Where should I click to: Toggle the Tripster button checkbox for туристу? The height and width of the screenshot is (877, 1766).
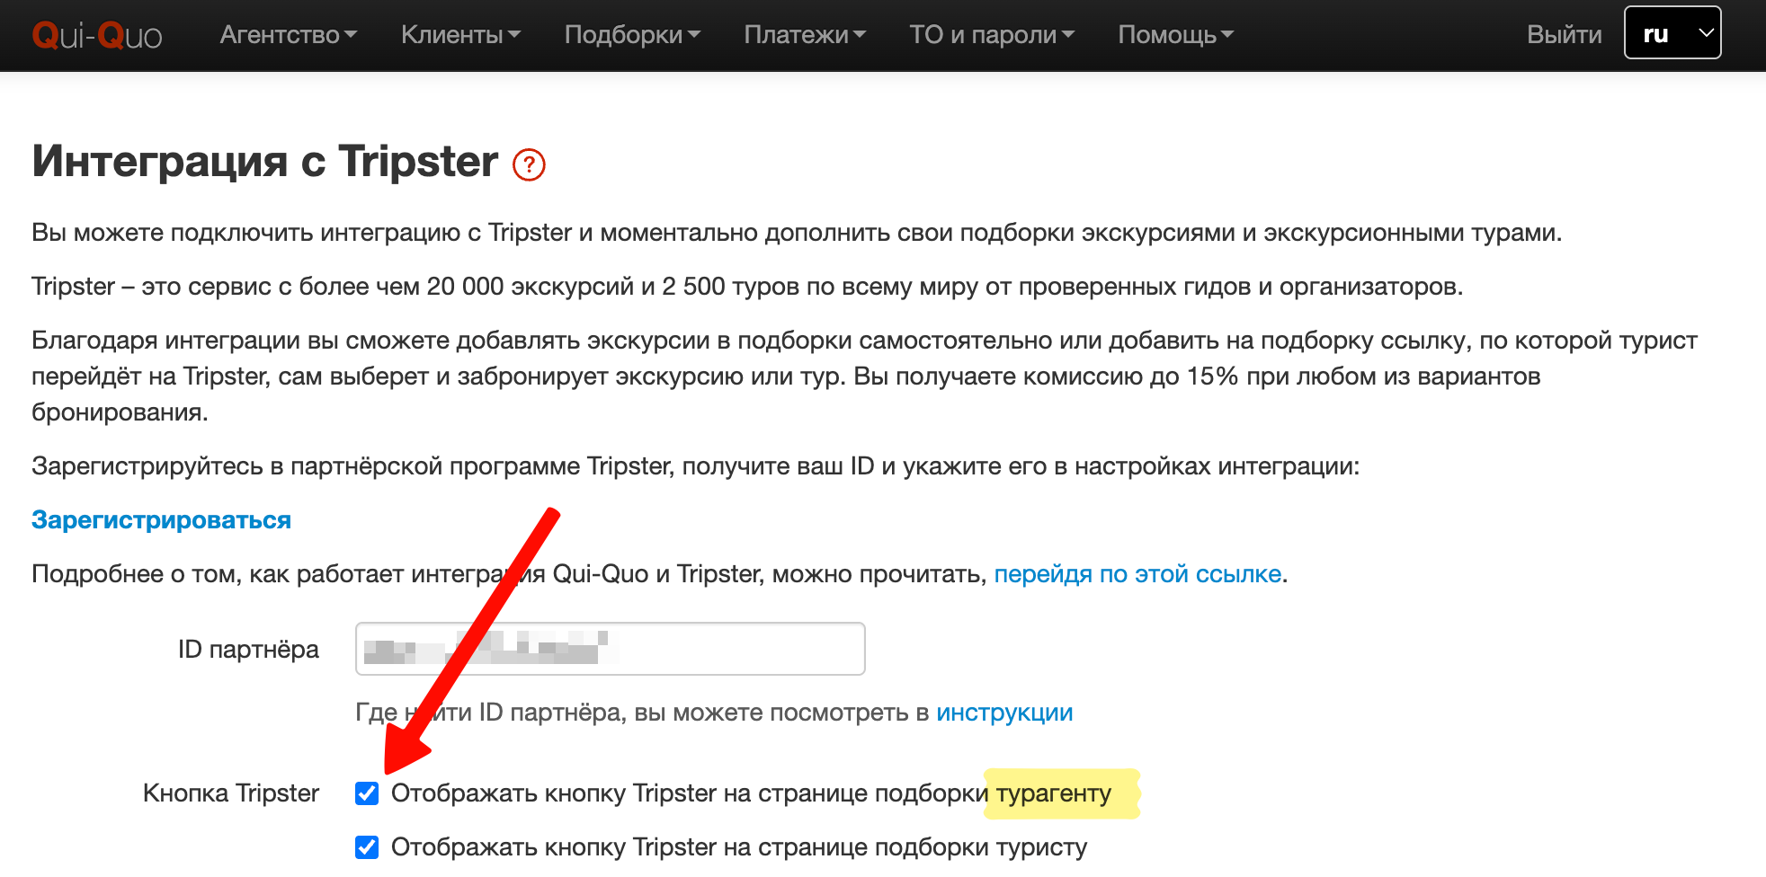coord(367,847)
